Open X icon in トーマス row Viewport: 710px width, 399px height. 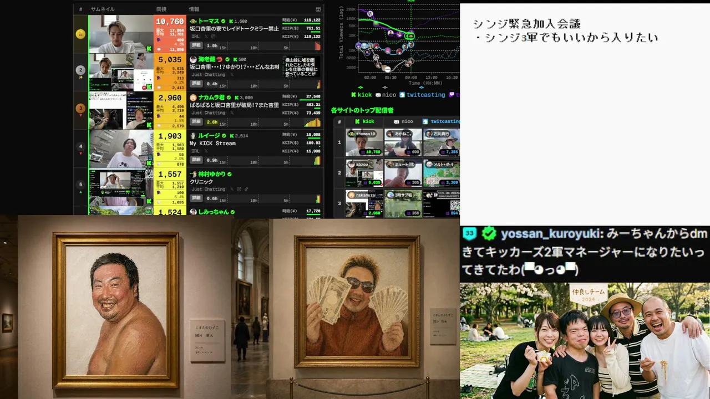(x=206, y=37)
